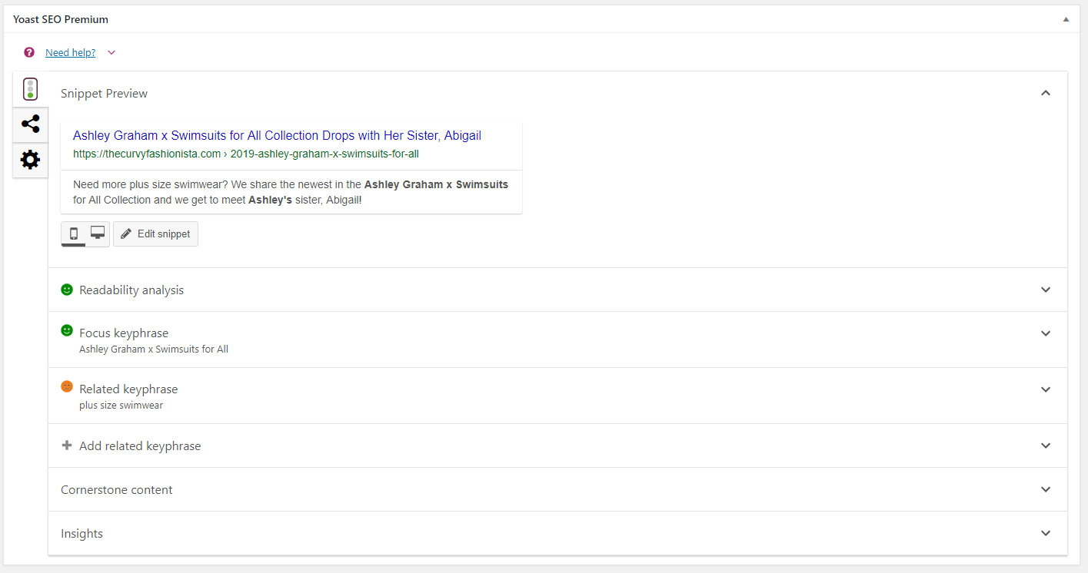The height and width of the screenshot is (573, 1088).
Task: Collapse the Yoast SEO Premium metabox arrow
Action: pos(1066,19)
